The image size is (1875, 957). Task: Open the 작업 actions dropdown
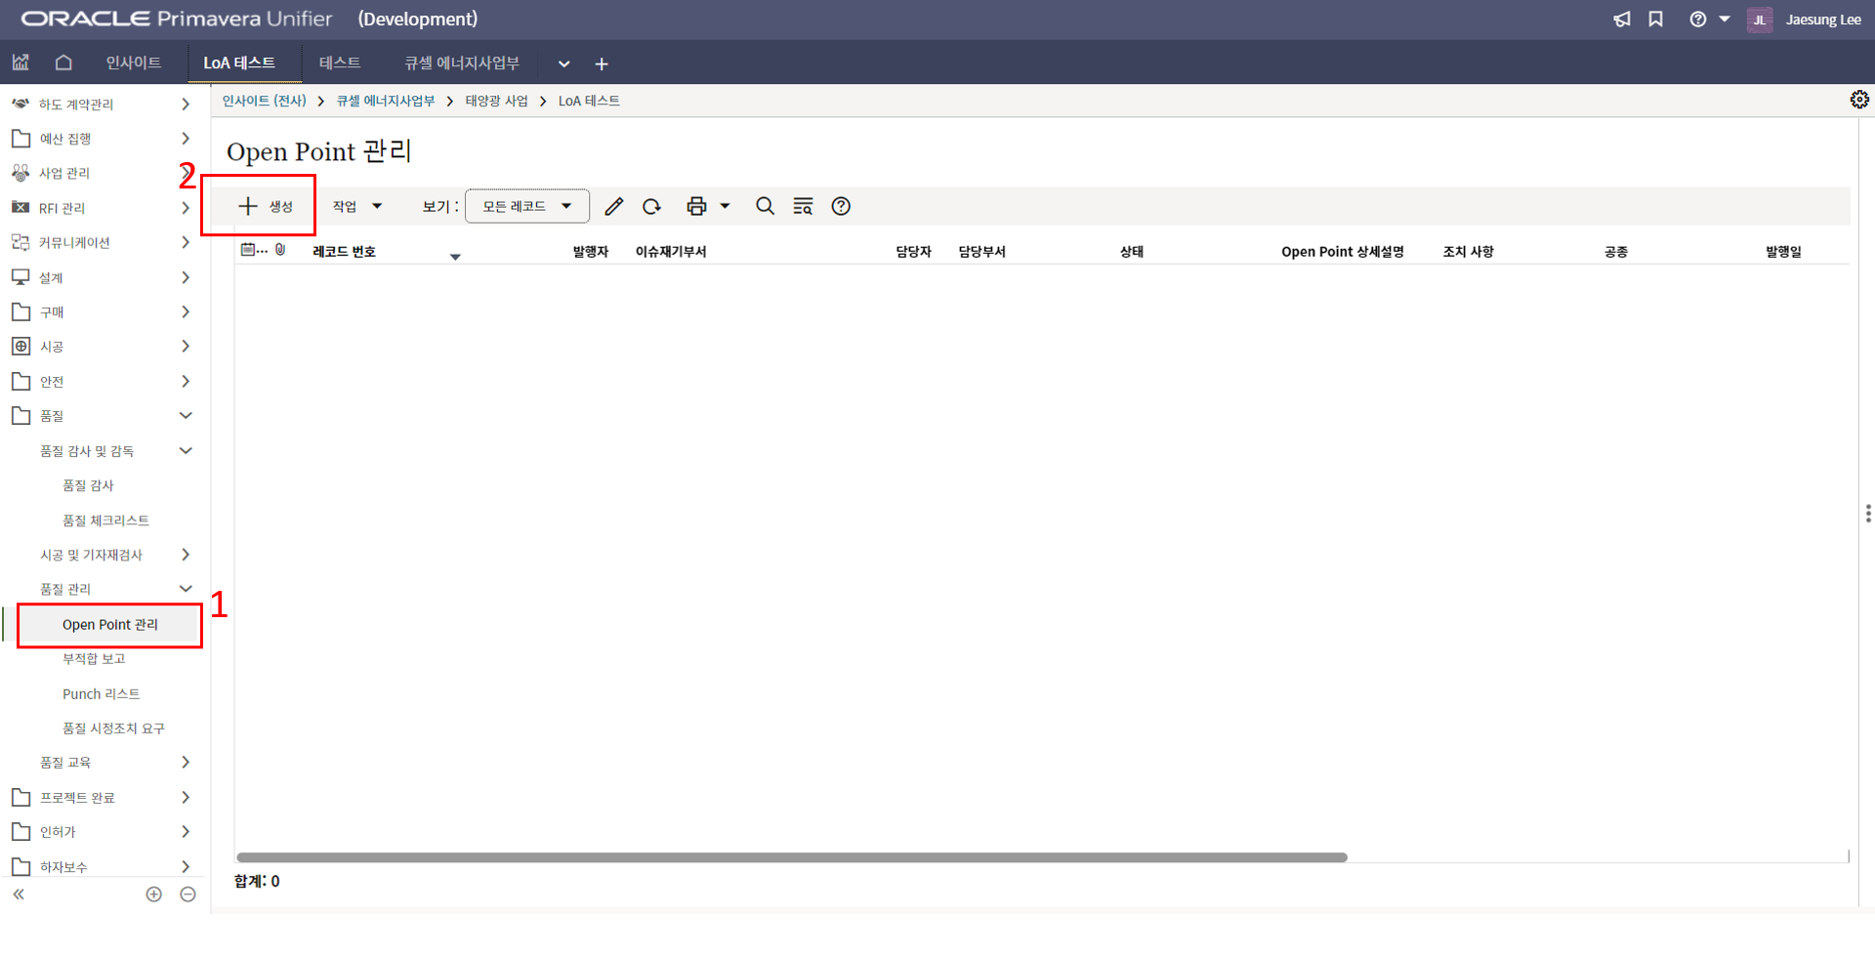pyautogui.click(x=356, y=206)
